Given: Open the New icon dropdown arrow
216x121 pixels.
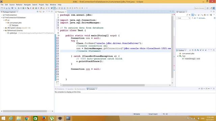Looking at the screenshot, I should click(4, 8).
